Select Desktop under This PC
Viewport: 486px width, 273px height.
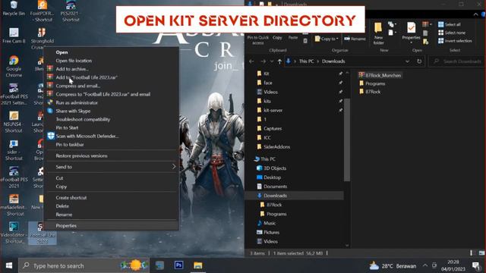pos(269,177)
